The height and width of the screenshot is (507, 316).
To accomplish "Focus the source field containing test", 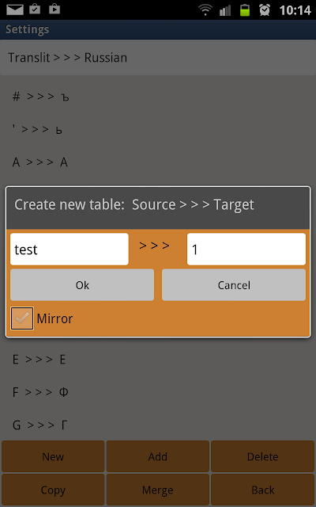I will [x=70, y=250].
